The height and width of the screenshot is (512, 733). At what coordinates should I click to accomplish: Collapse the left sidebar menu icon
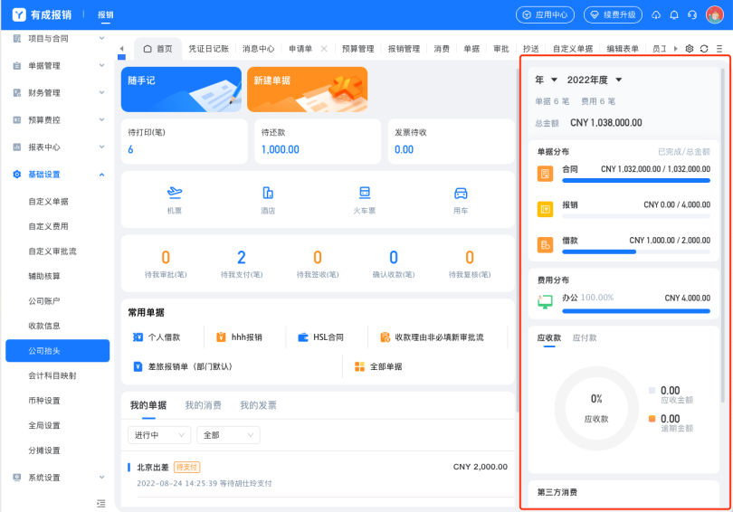[101, 502]
